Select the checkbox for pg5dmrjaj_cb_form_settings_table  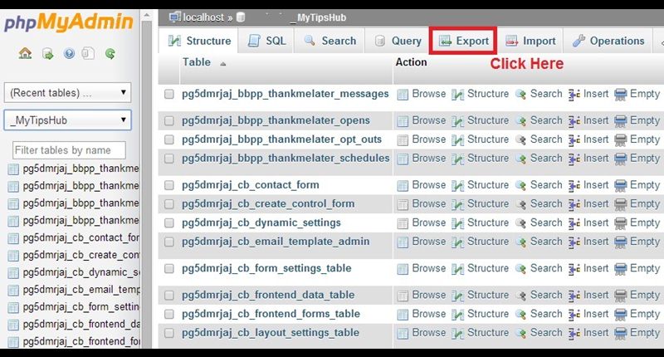click(x=169, y=269)
